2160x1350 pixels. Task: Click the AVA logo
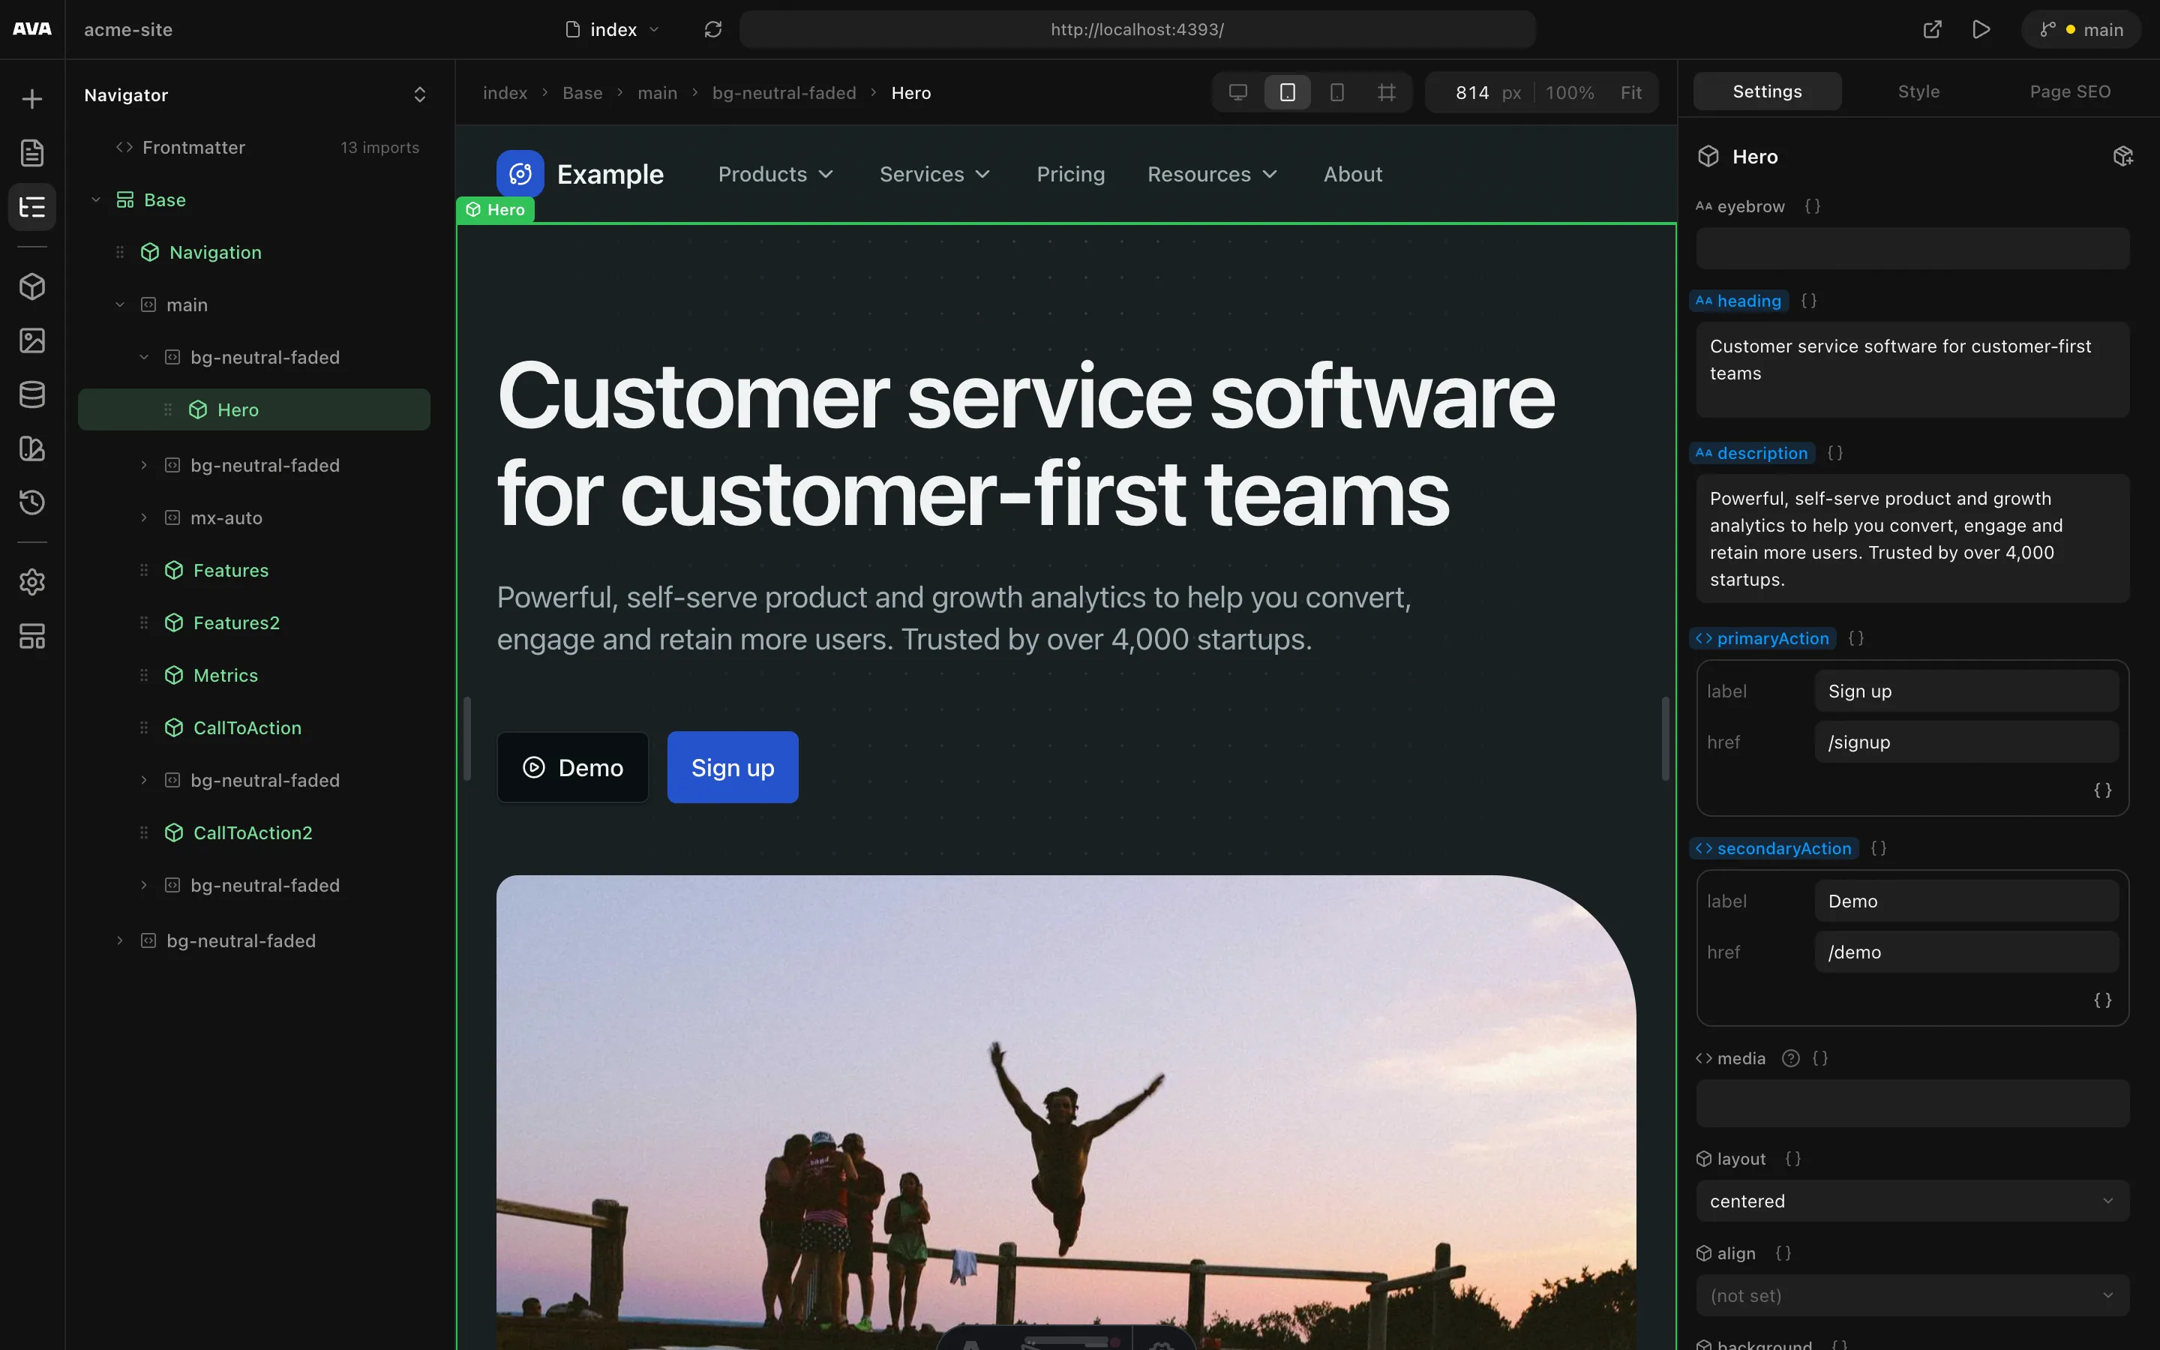(x=32, y=29)
